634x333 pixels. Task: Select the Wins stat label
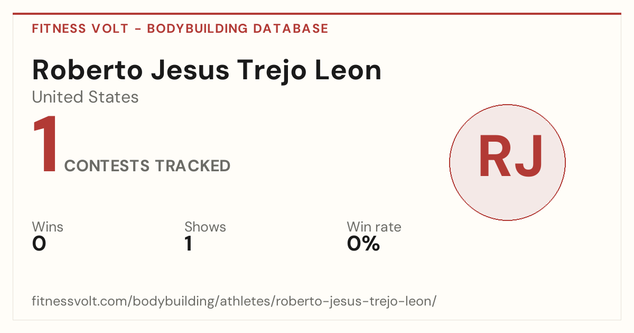[48, 227]
